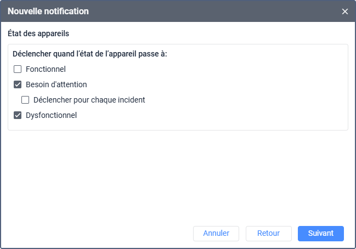Click empty space inside the options box, right of Dysfonctionnel
Screen dimensions: 356x249
(219, 116)
